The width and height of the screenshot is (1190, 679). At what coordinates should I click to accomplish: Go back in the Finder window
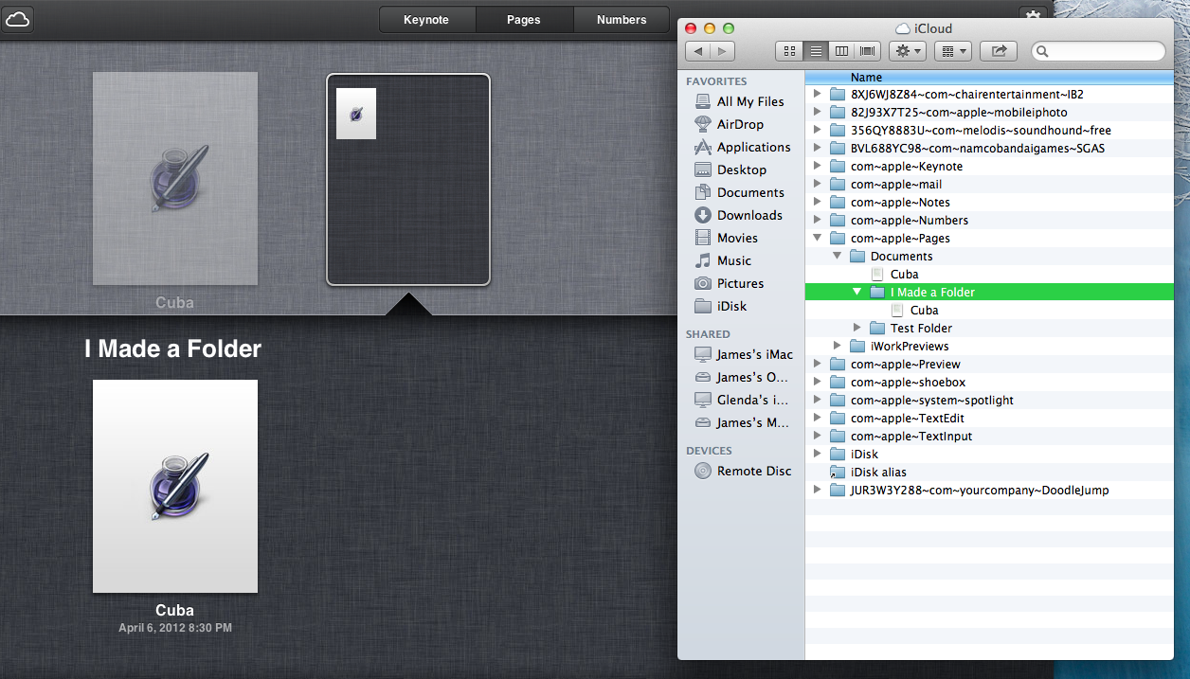tap(699, 51)
